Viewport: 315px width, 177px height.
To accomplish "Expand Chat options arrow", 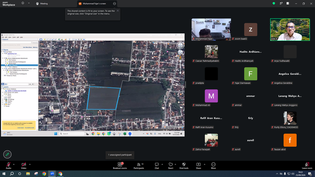I will point(162,164).
